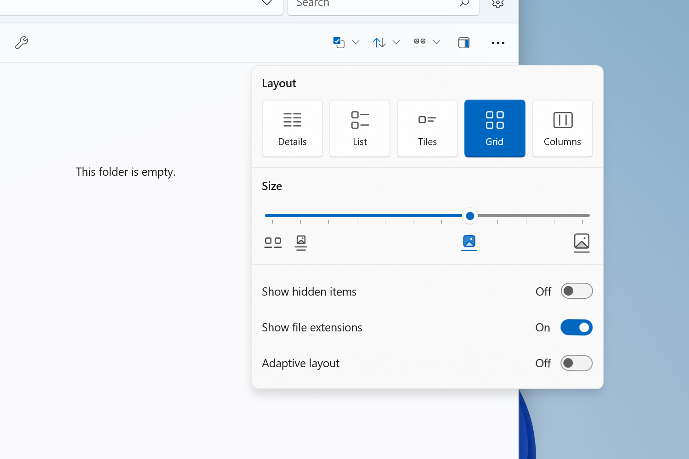Adjust the icon Size slider
Viewport: 689px width, 459px height.
(x=469, y=216)
